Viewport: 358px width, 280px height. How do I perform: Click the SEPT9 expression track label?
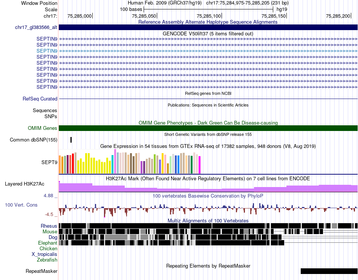point(49,162)
